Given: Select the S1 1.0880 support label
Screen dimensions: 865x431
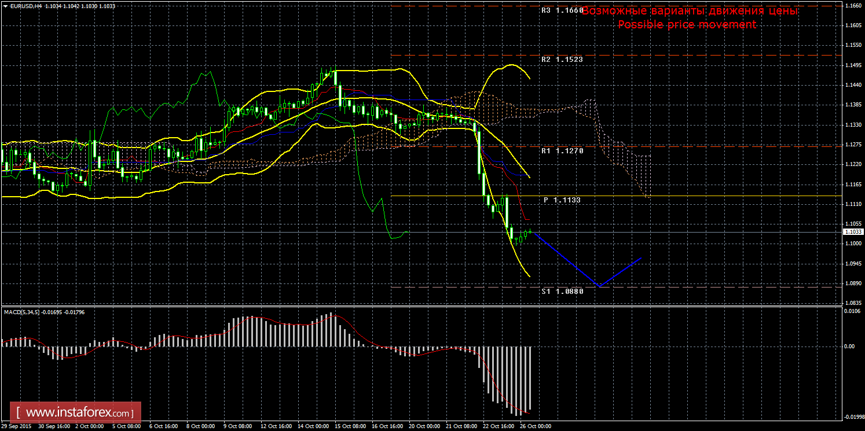Looking at the screenshot, I should tap(562, 291).
